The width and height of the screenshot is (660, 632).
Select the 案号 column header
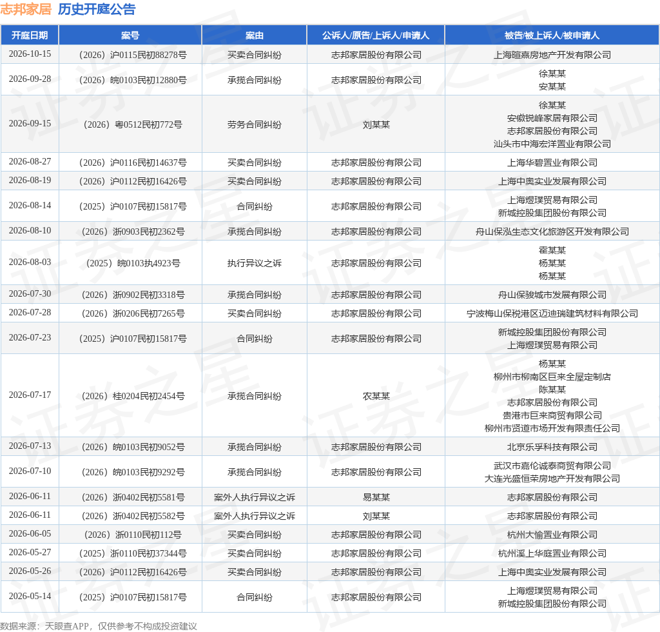click(x=130, y=35)
